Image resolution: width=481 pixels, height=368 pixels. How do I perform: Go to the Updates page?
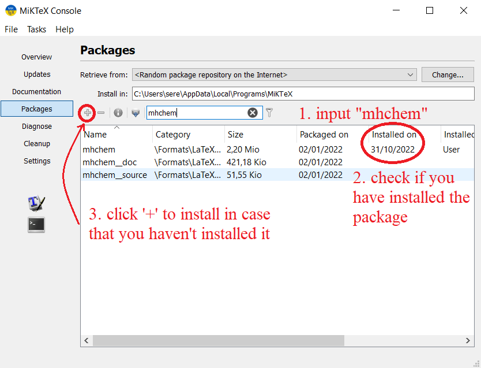[x=37, y=75]
